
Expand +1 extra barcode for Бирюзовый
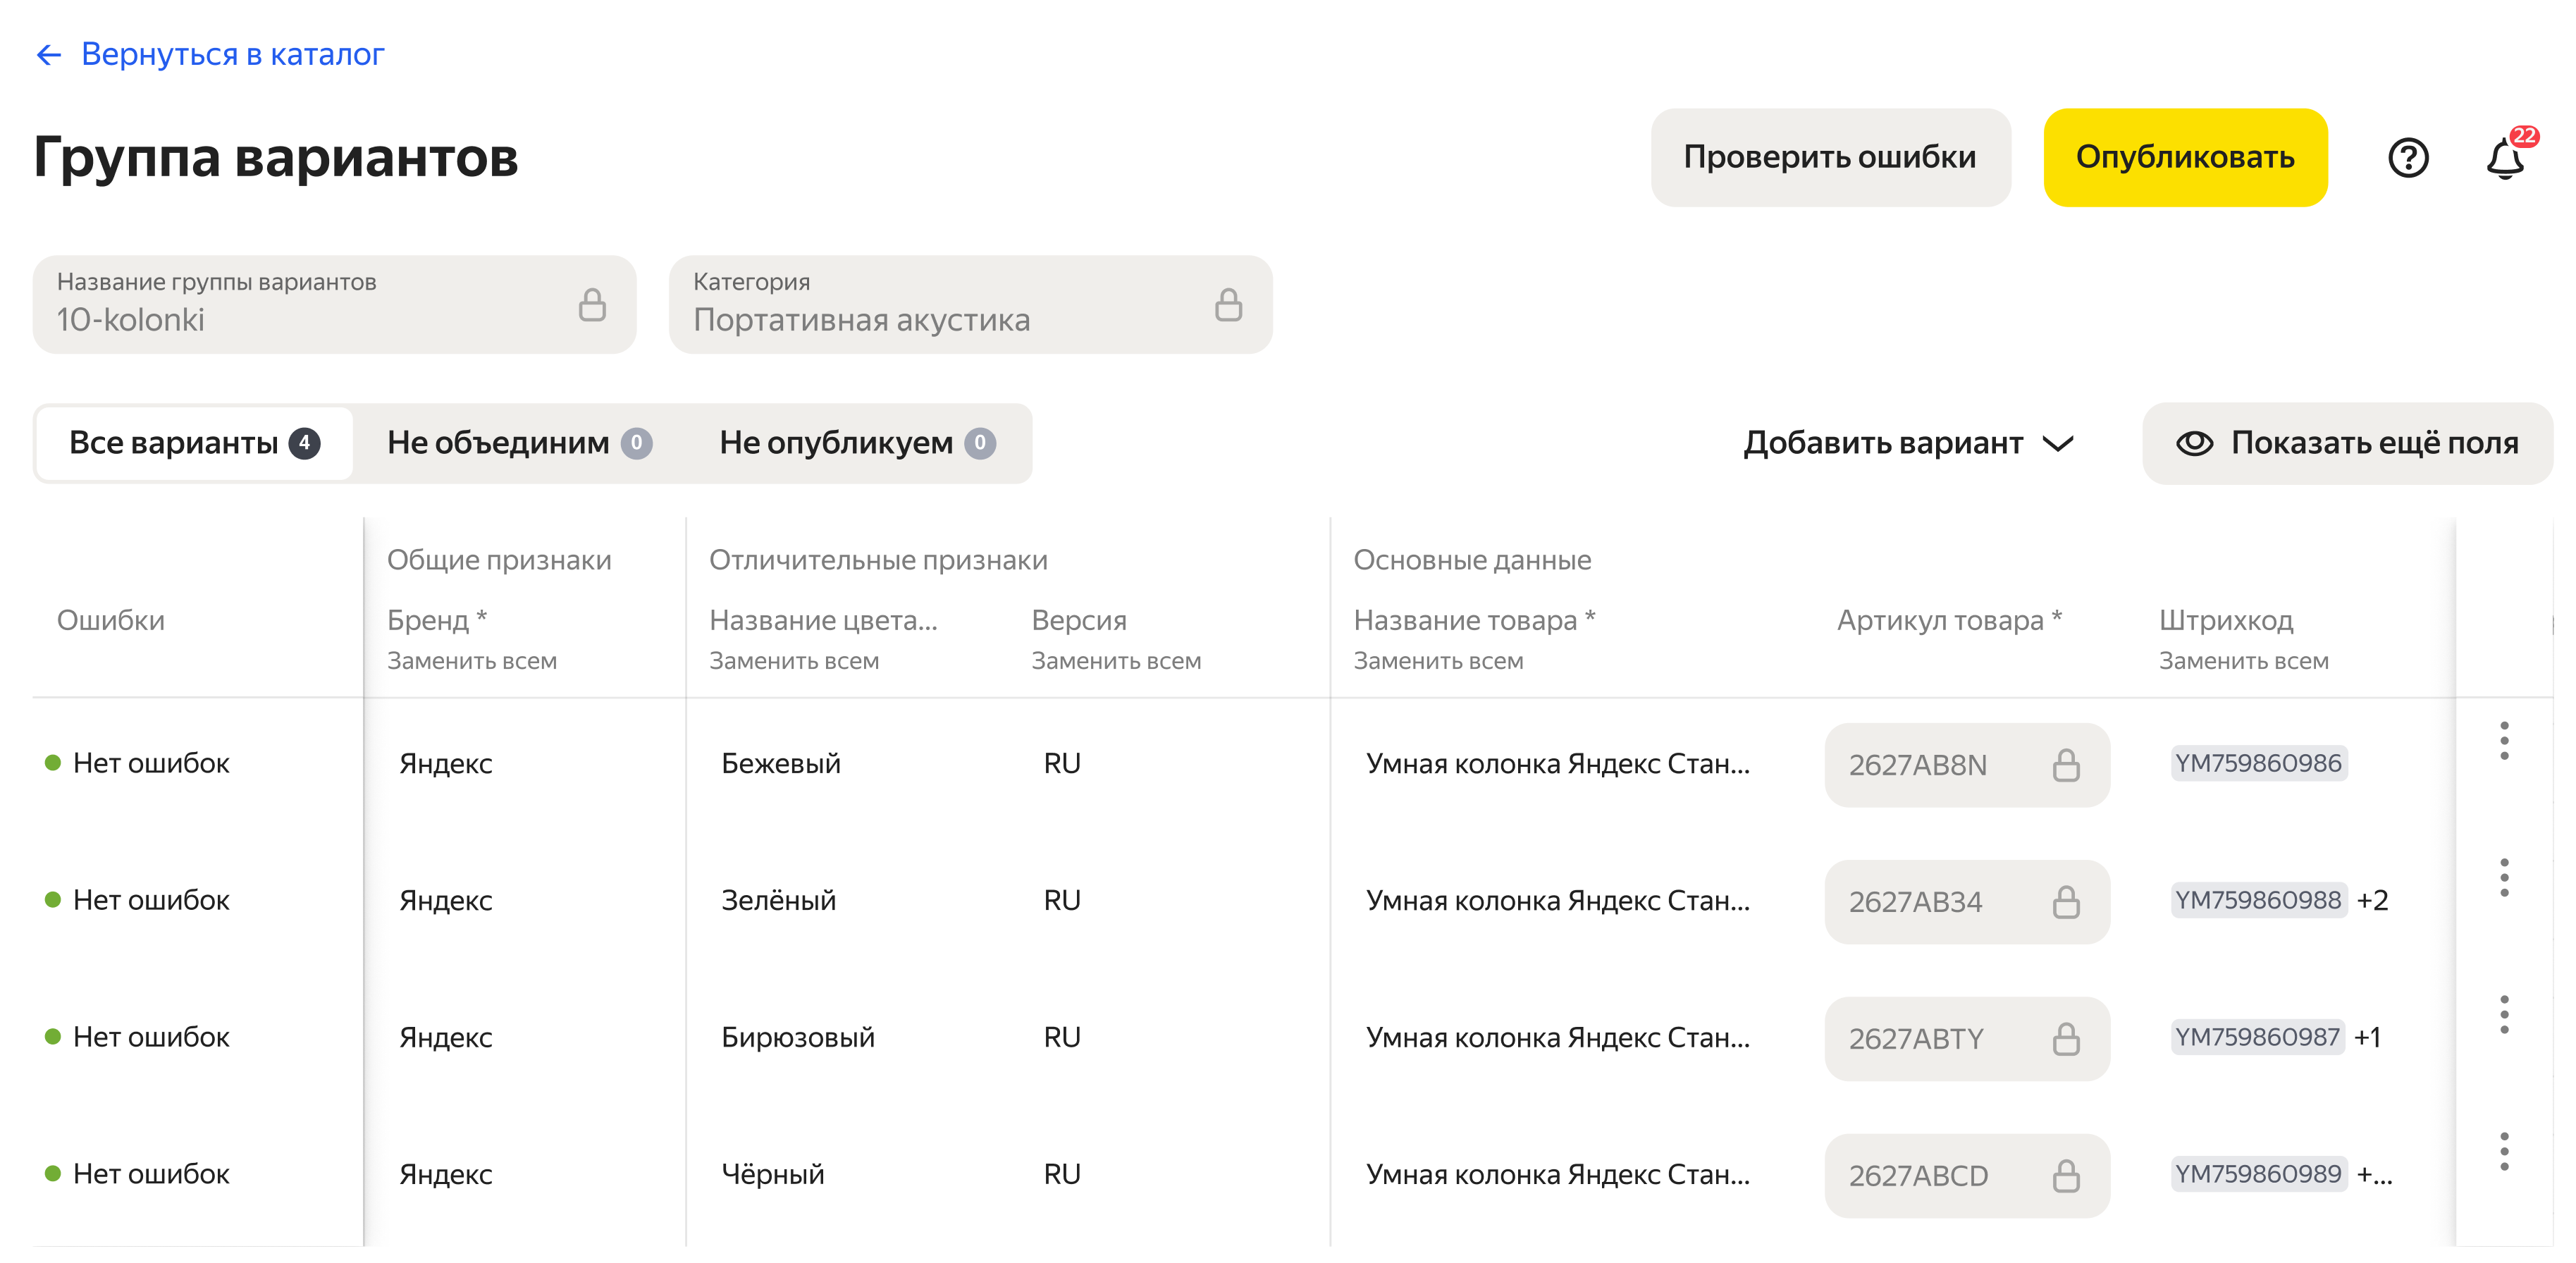pyautogui.click(x=2367, y=1037)
